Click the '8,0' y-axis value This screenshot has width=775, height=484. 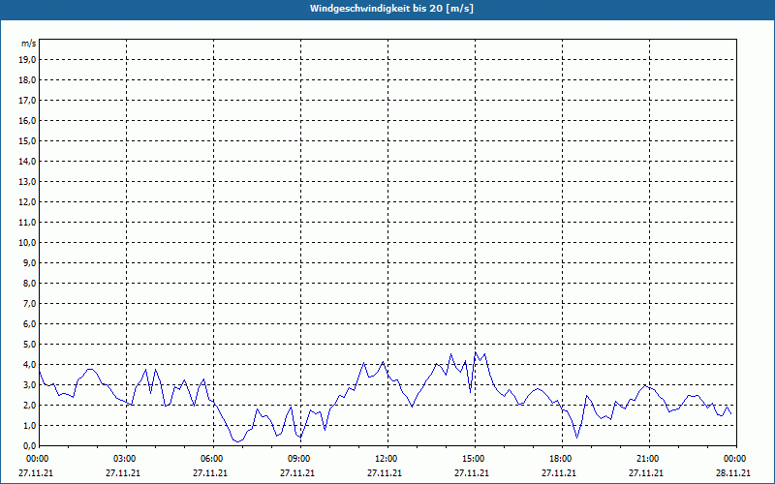(29, 283)
